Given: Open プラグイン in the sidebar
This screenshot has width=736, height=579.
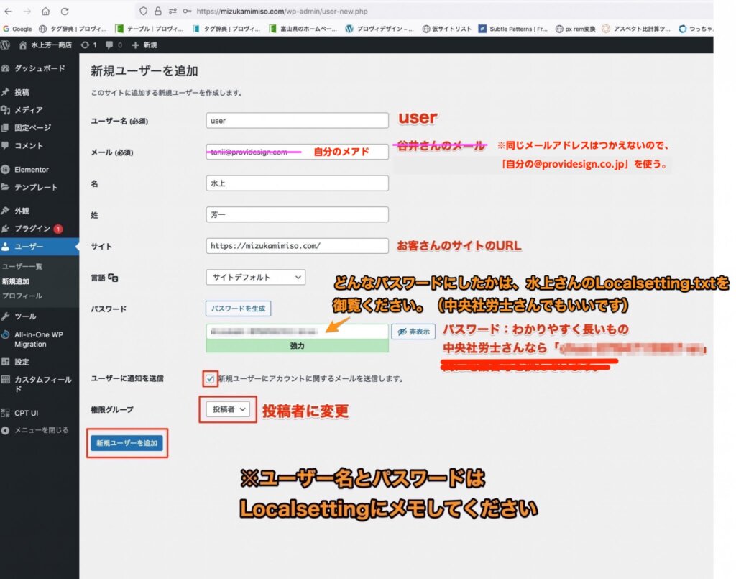Looking at the screenshot, I should [32, 229].
